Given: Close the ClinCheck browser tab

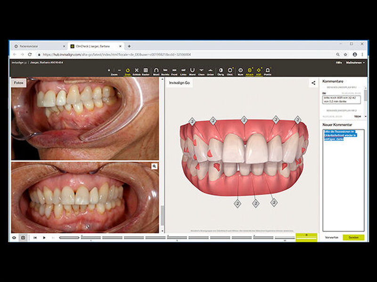Looking at the screenshot, I should click(121, 46).
